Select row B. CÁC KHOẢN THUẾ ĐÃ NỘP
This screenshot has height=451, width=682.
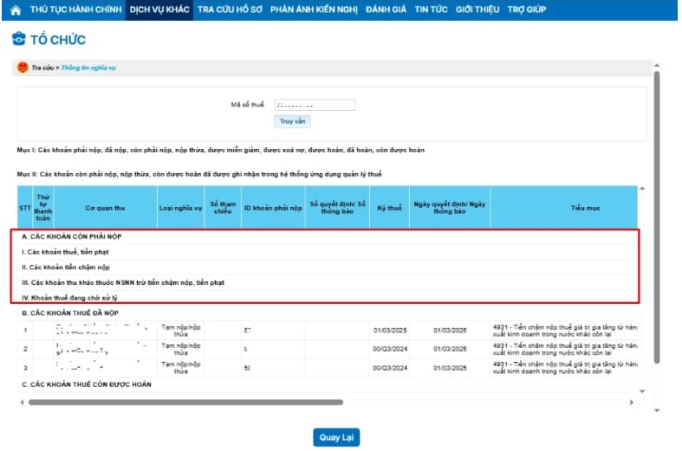pyautogui.click(x=327, y=312)
